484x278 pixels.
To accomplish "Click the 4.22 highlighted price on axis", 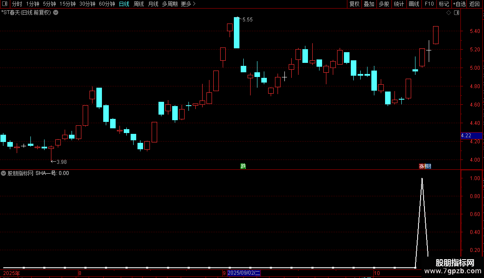I will click(466, 136).
